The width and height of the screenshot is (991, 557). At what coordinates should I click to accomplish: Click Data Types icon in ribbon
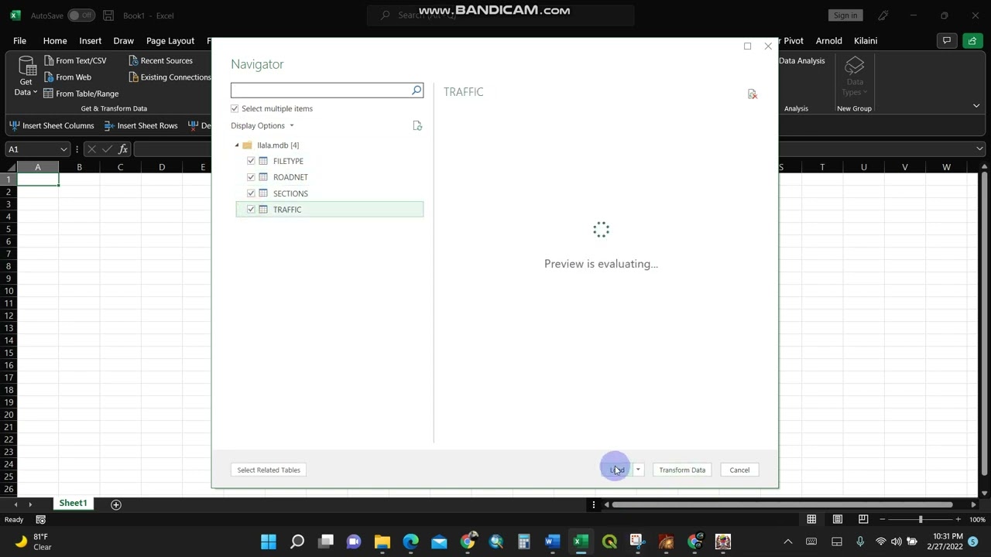point(855,77)
